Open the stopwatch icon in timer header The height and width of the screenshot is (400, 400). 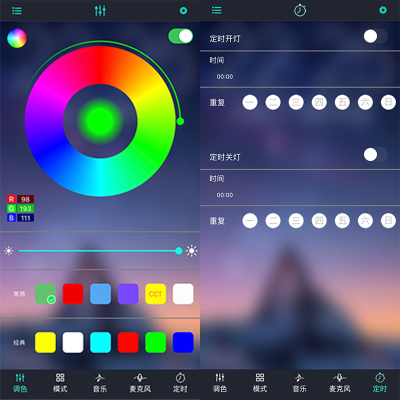click(x=300, y=10)
